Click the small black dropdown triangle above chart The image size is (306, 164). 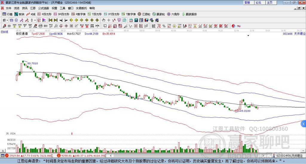[248, 35]
